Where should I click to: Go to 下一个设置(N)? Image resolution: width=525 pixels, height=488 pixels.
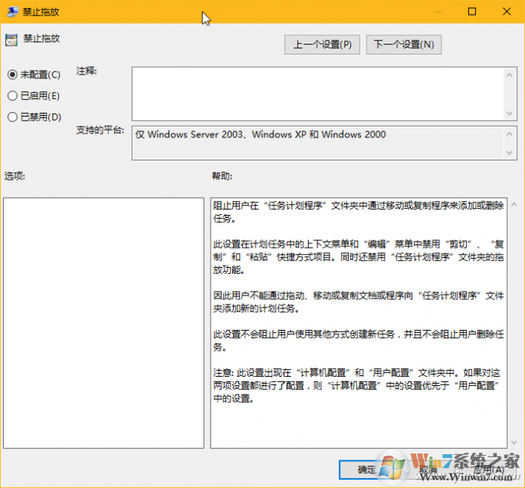click(404, 45)
